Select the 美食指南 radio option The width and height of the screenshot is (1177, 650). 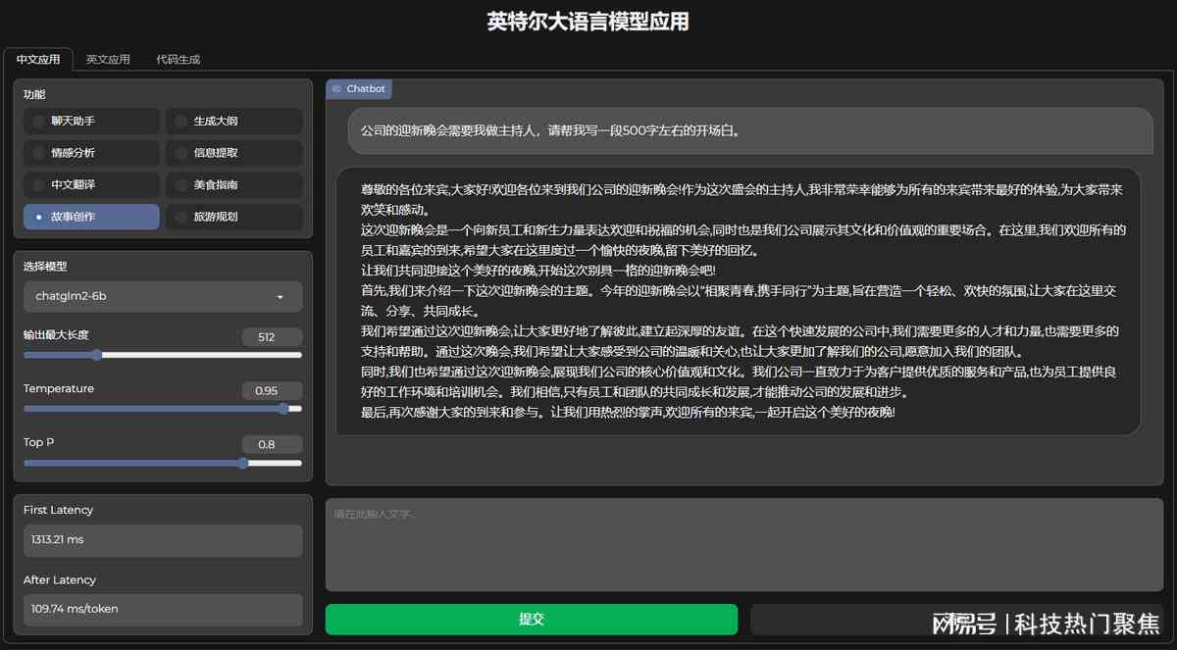pos(233,184)
